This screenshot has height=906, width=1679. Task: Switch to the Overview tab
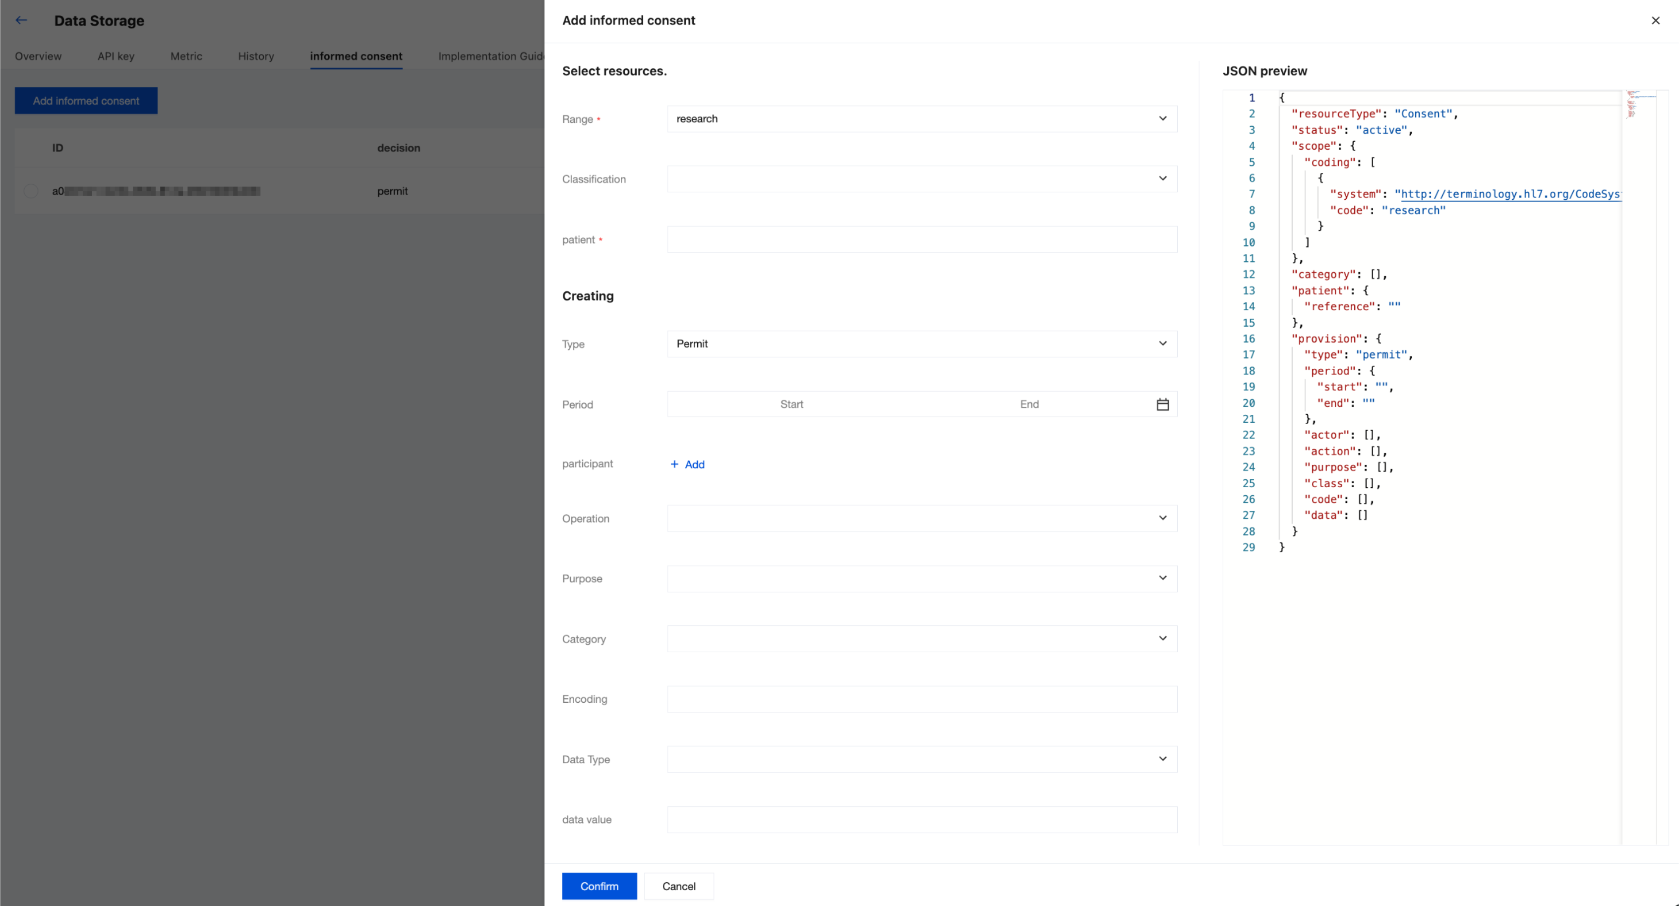pyautogui.click(x=39, y=56)
